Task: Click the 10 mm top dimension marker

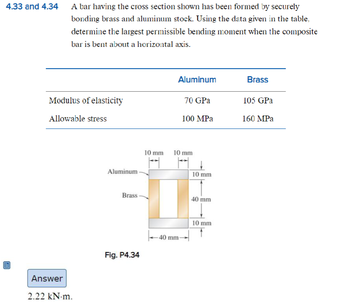Action: coord(154,153)
